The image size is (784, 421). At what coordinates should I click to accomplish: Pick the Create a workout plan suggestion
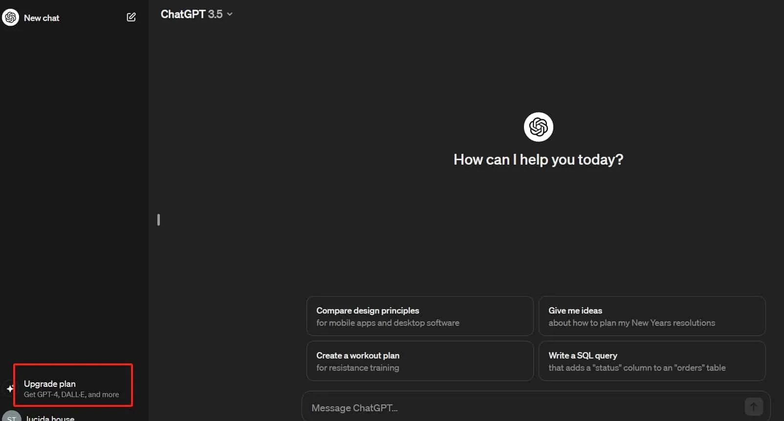pos(419,361)
